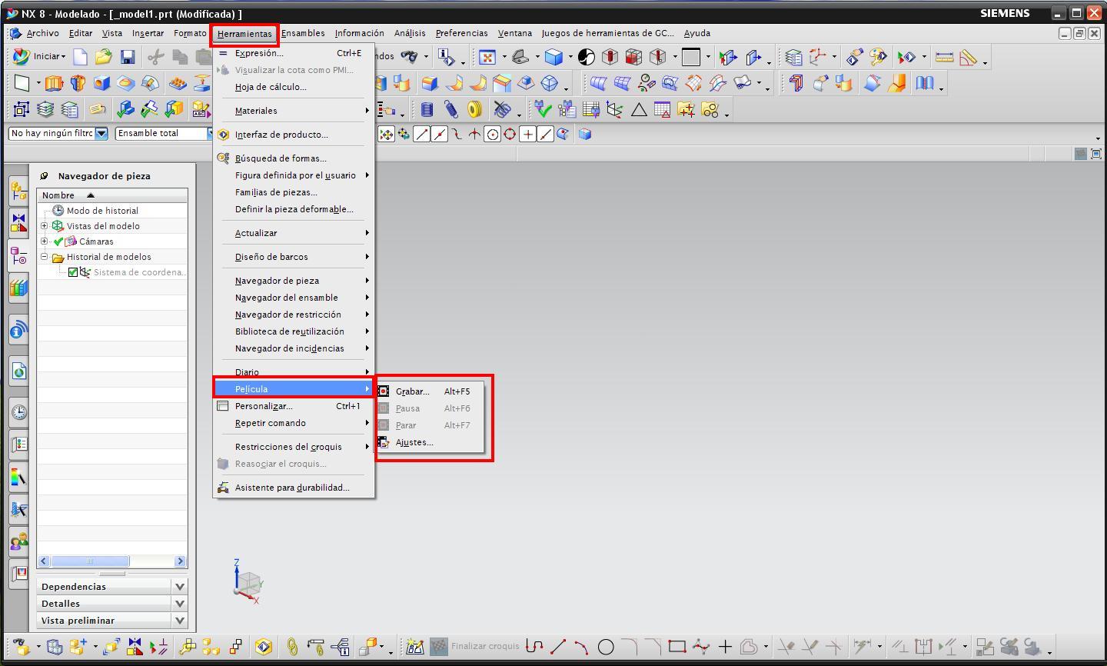Toggle the Sistema de coordenadas checkbox
The image size is (1107, 666).
tap(73, 272)
